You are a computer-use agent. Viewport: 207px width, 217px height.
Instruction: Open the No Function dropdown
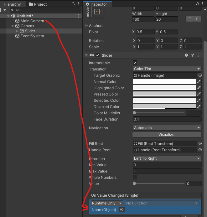[162, 203]
